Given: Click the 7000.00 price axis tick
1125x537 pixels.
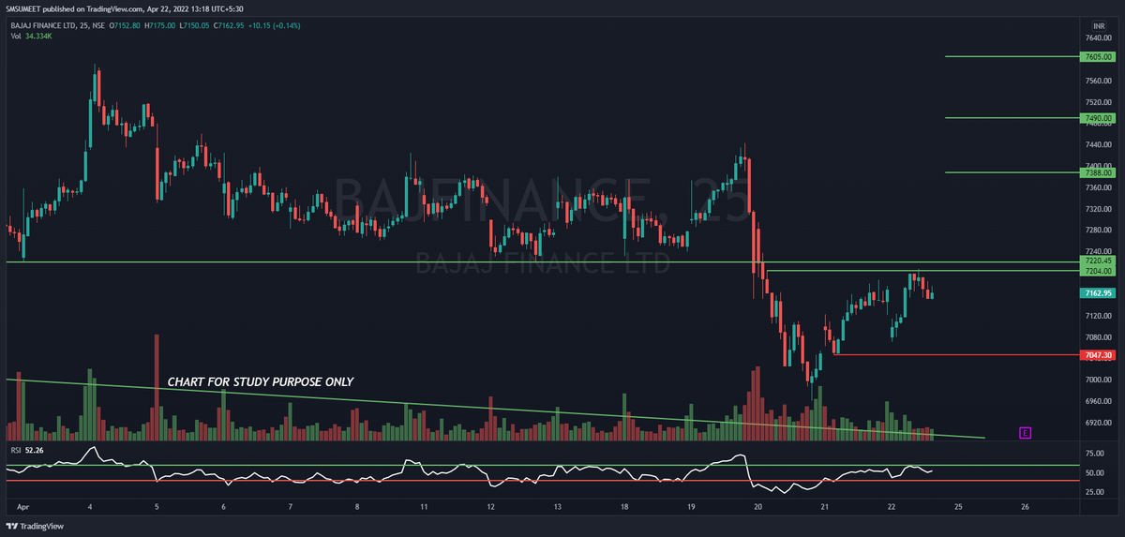Looking at the screenshot, I should (x=1099, y=380).
